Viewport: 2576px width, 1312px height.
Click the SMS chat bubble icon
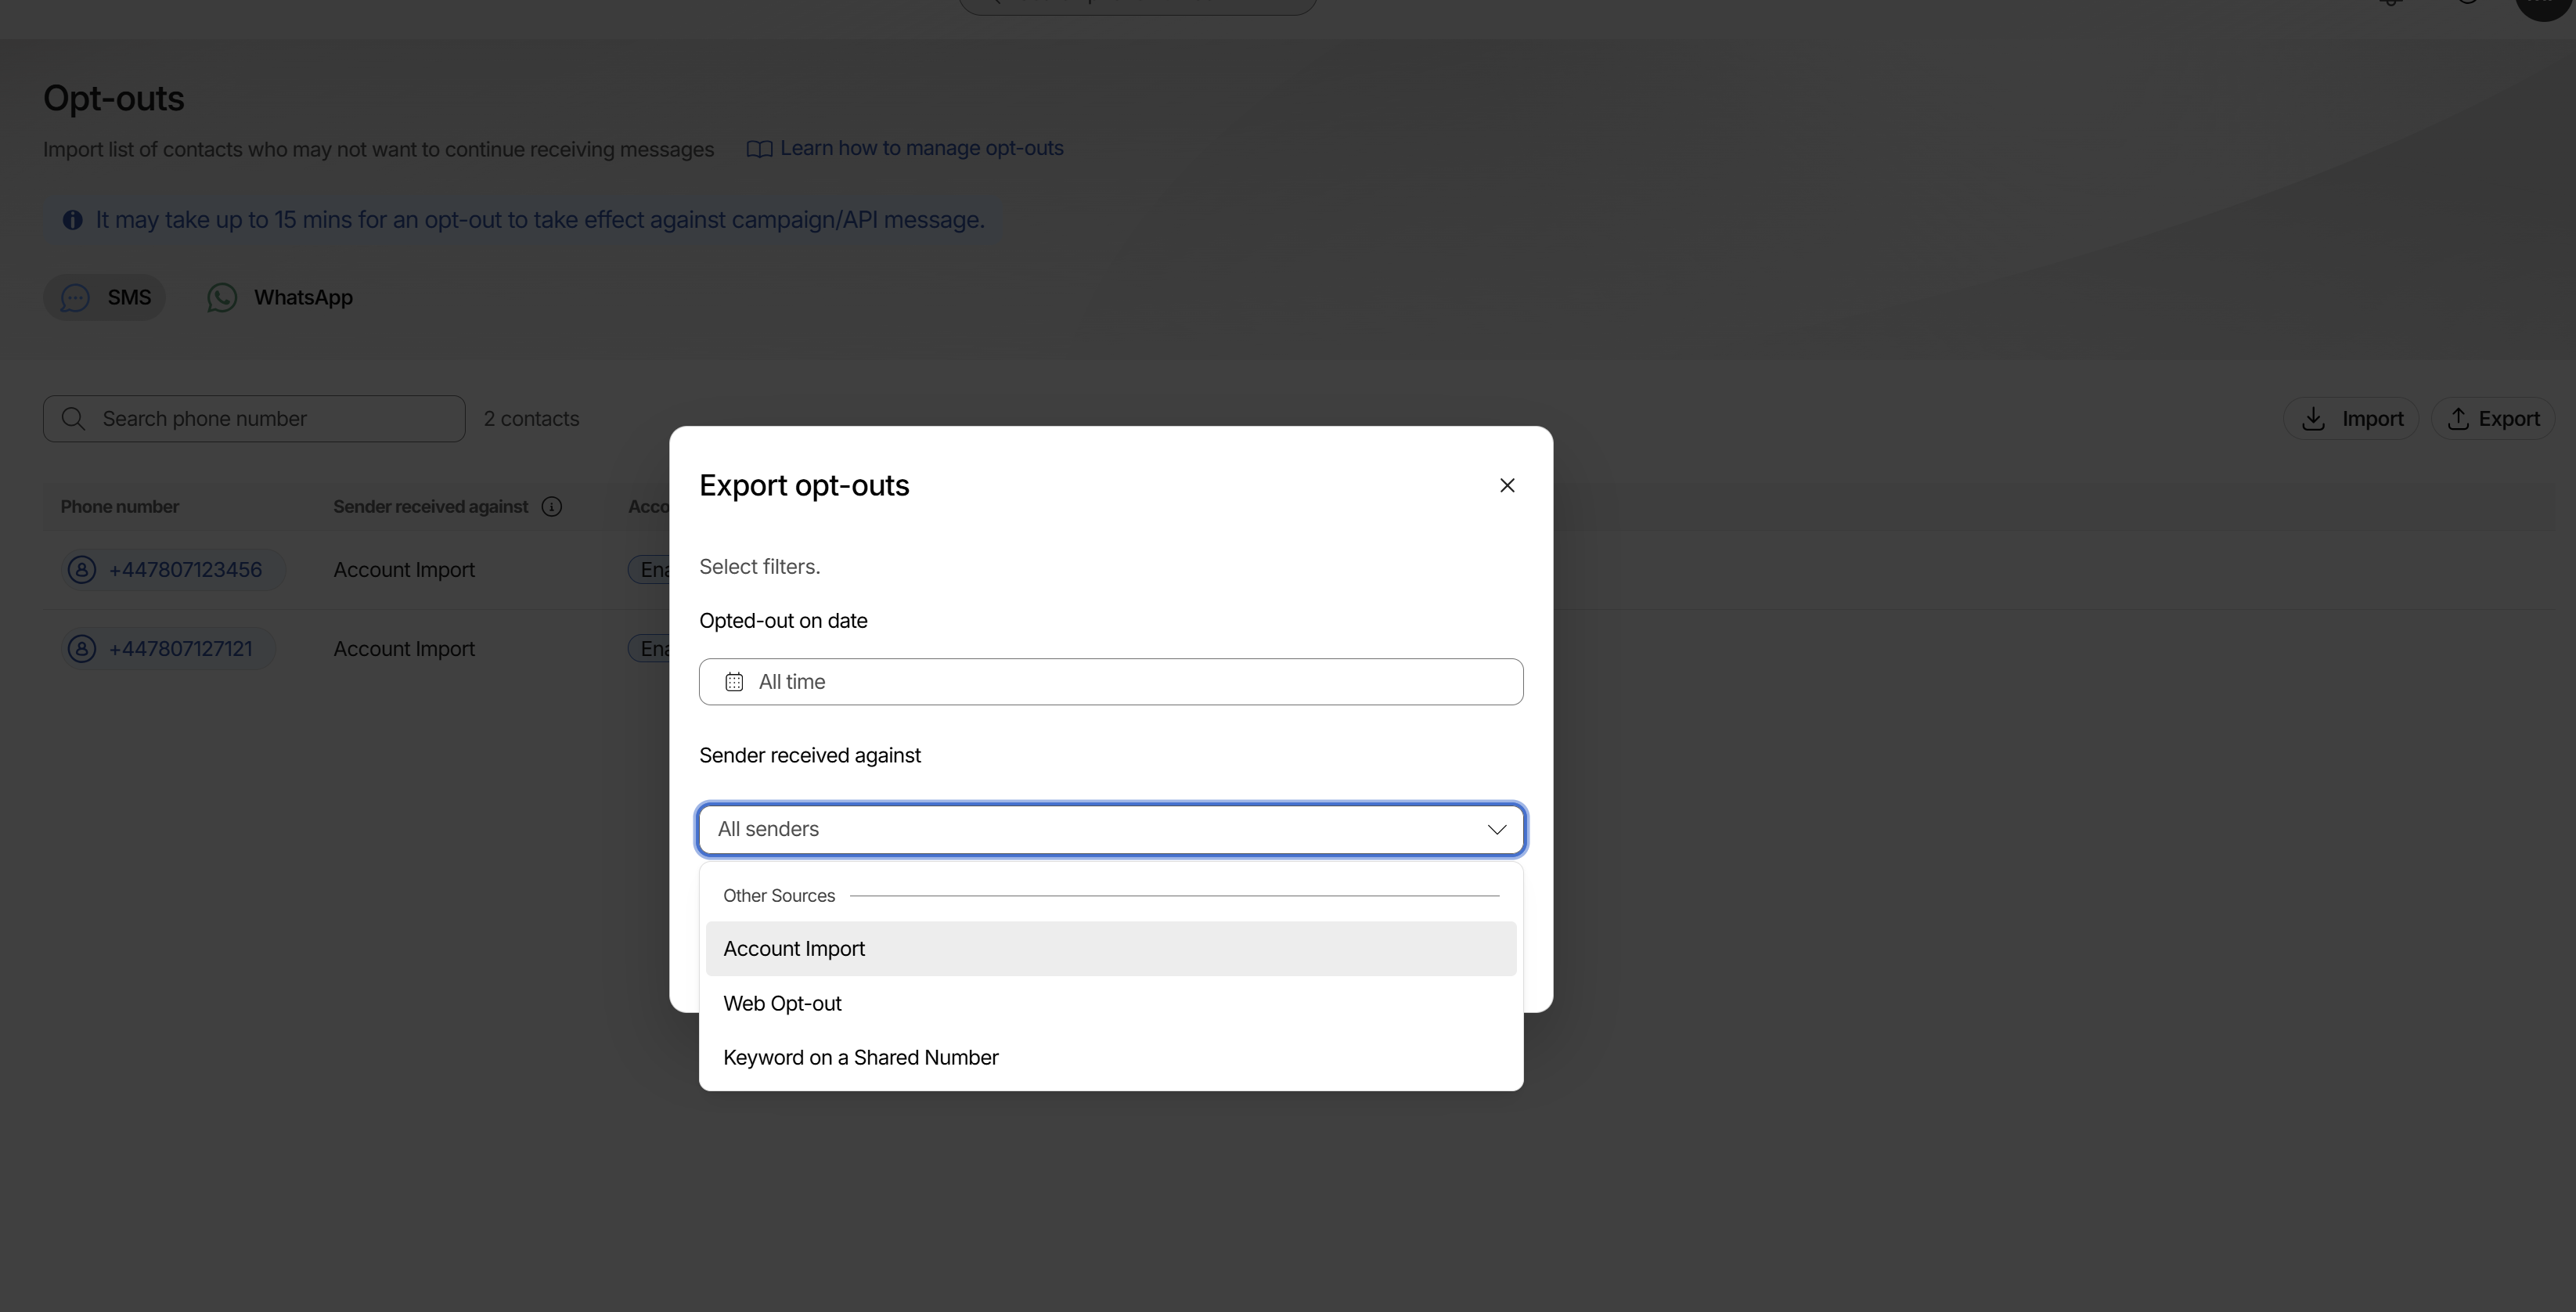[x=75, y=298]
